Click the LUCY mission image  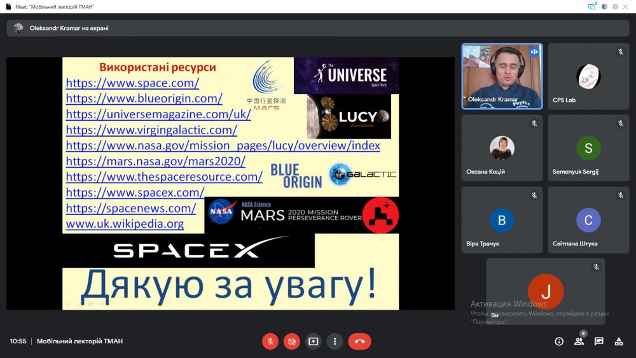pos(349,117)
